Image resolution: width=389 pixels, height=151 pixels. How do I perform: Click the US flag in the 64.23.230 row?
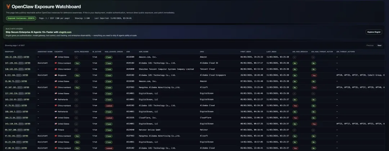[x=56, y=142]
